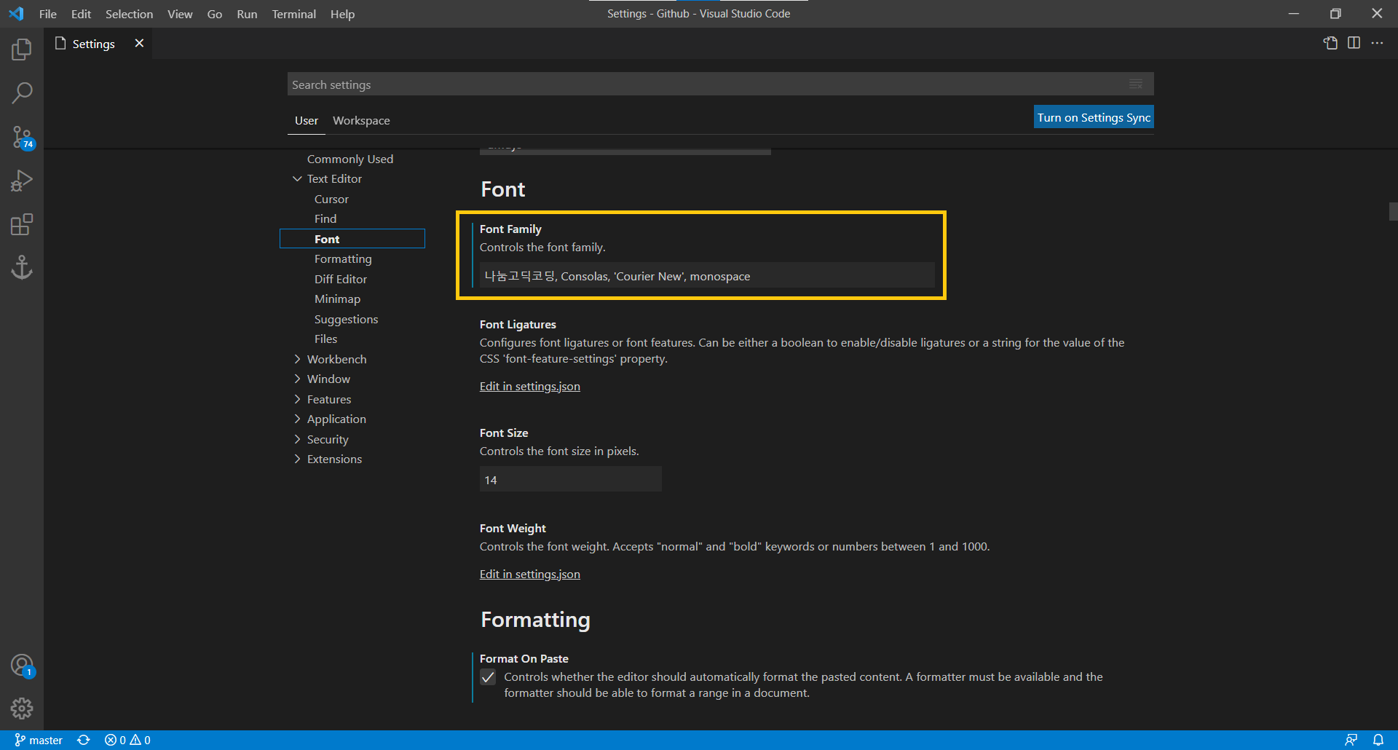The height and width of the screenshot is (750, 1398).
Task: Toggle the Format On Paste checkbox
Action: click(488, 677)
